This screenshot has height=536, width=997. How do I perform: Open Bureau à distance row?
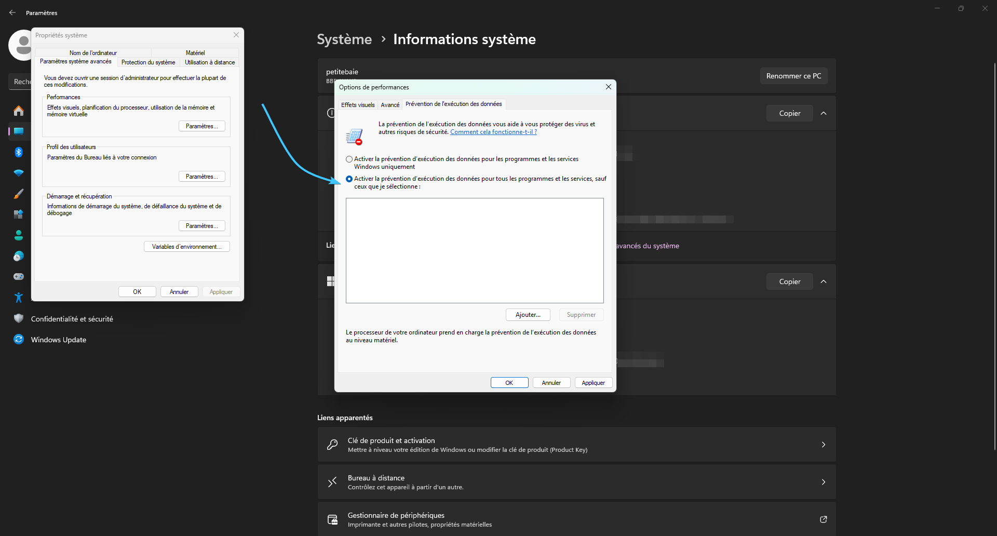click(x=576, y=482)
